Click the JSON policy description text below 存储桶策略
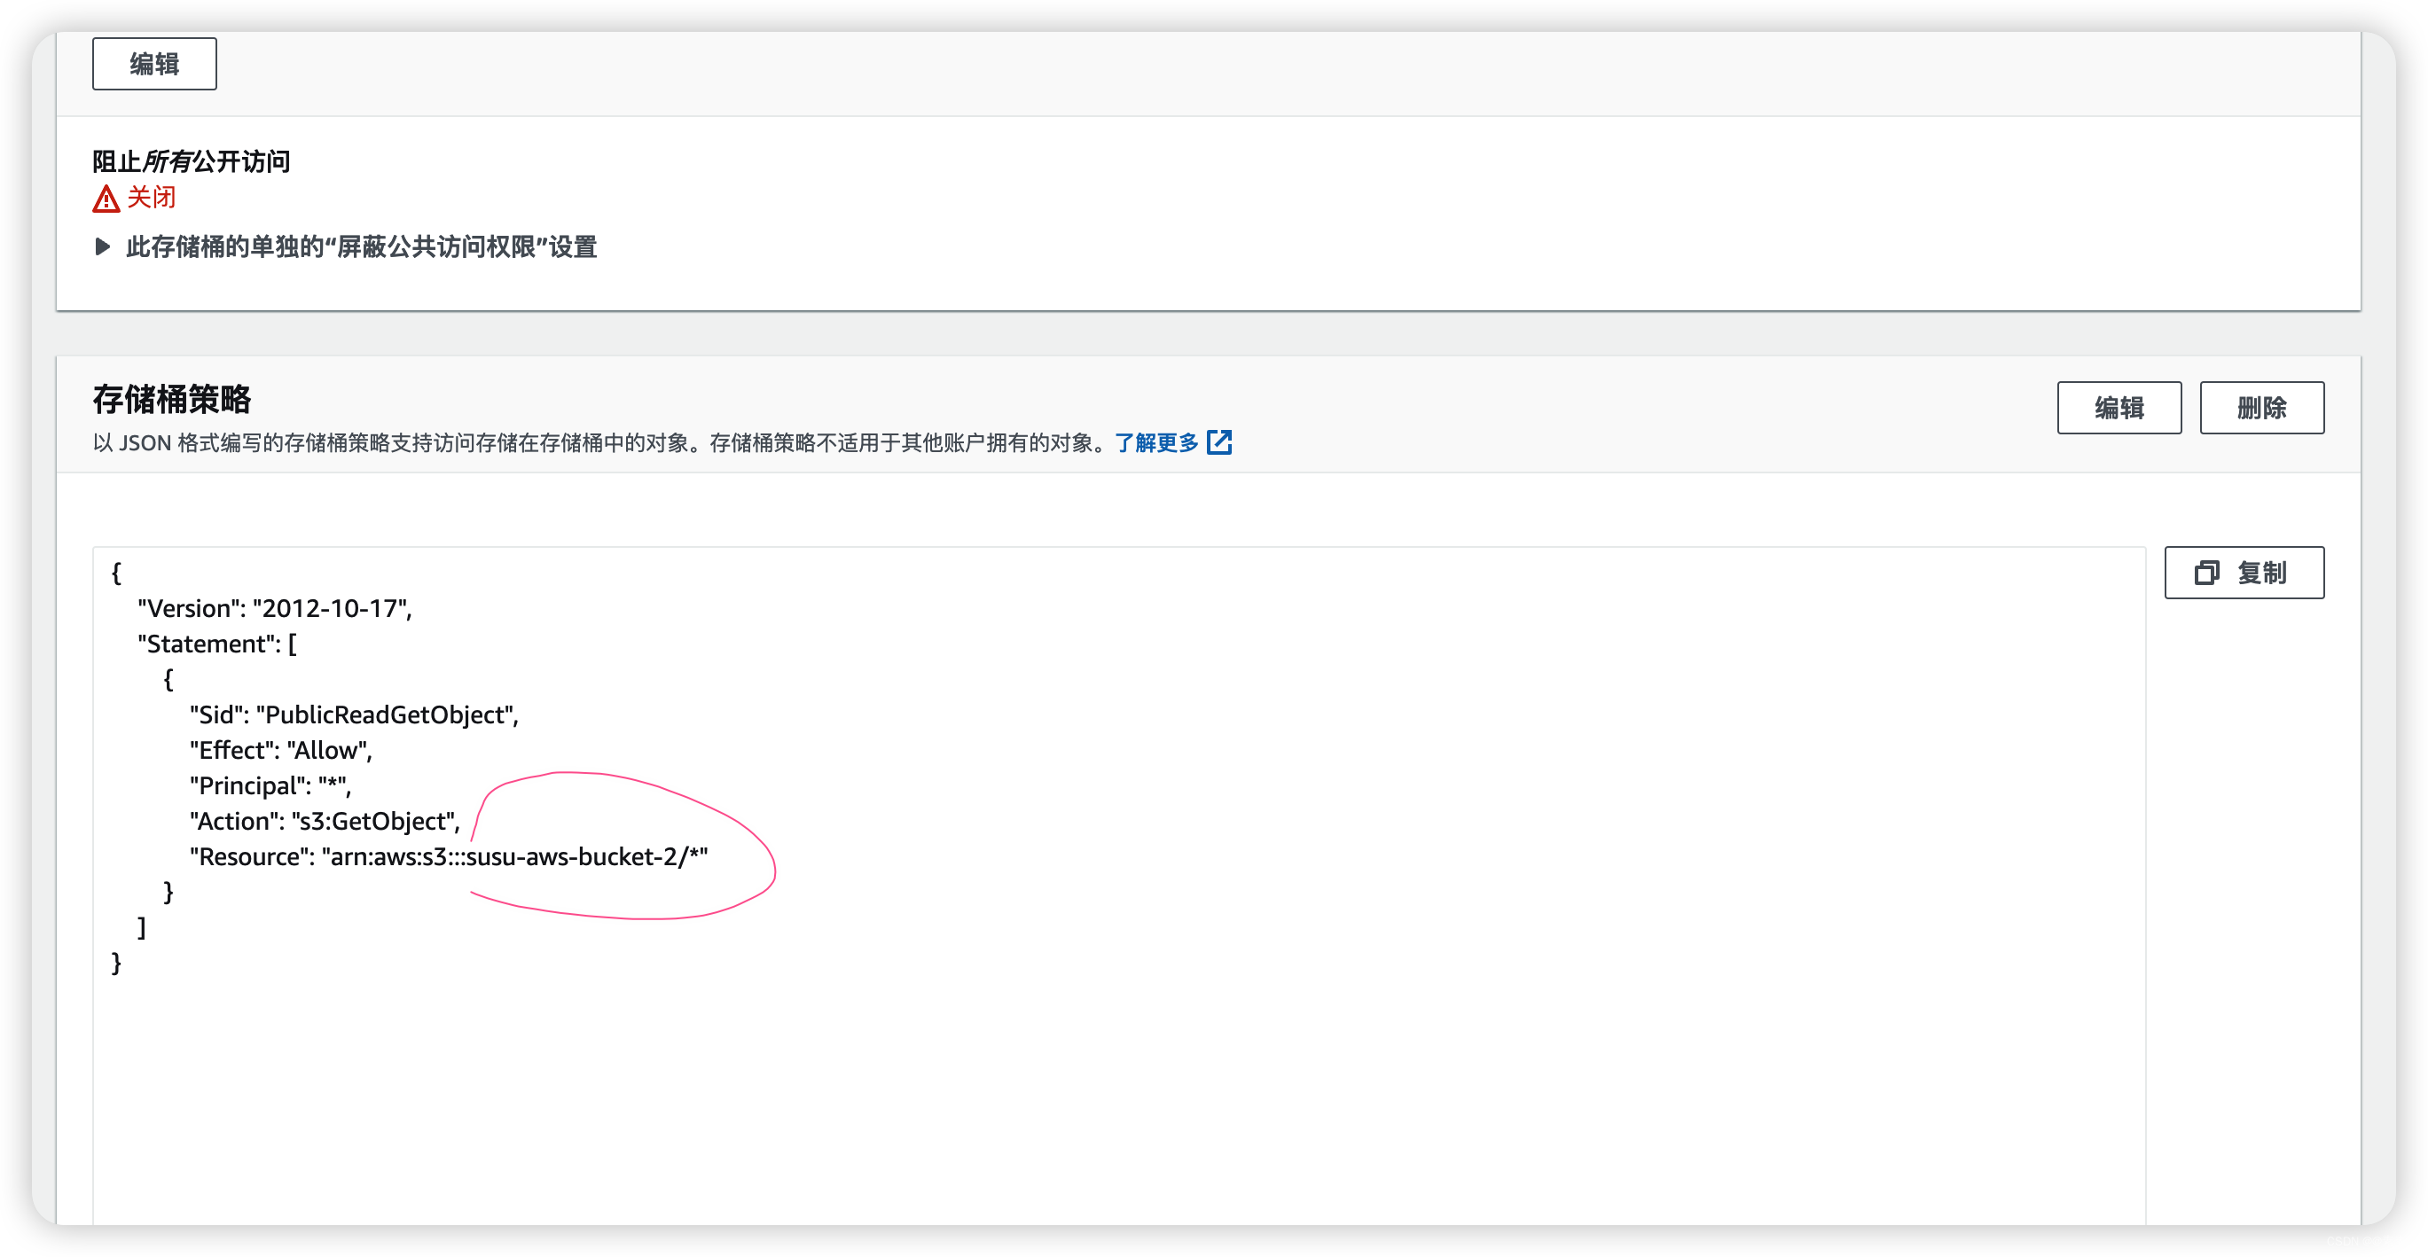This screenshot has width=2428, height=1257. click(599, 443)
